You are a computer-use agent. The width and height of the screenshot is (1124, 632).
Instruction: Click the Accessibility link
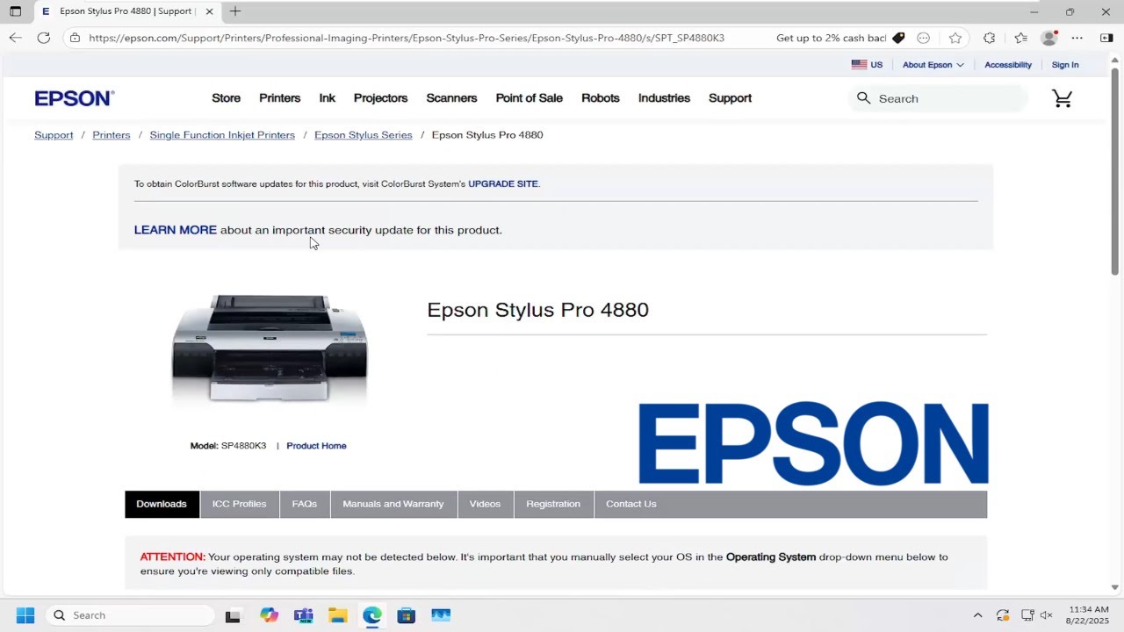tap(1008, 65)
